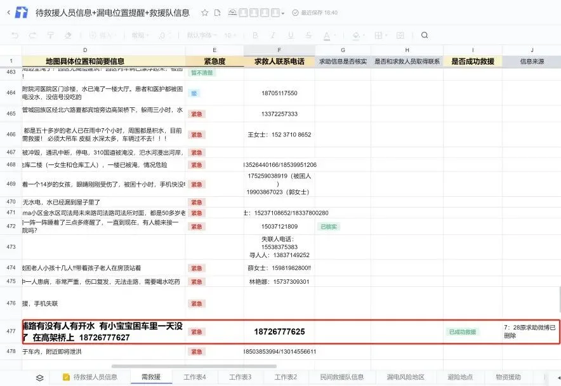This screenshot has height=386, width=561.
Task: Toggle underline formatting
Action: (x=291, y=35)
